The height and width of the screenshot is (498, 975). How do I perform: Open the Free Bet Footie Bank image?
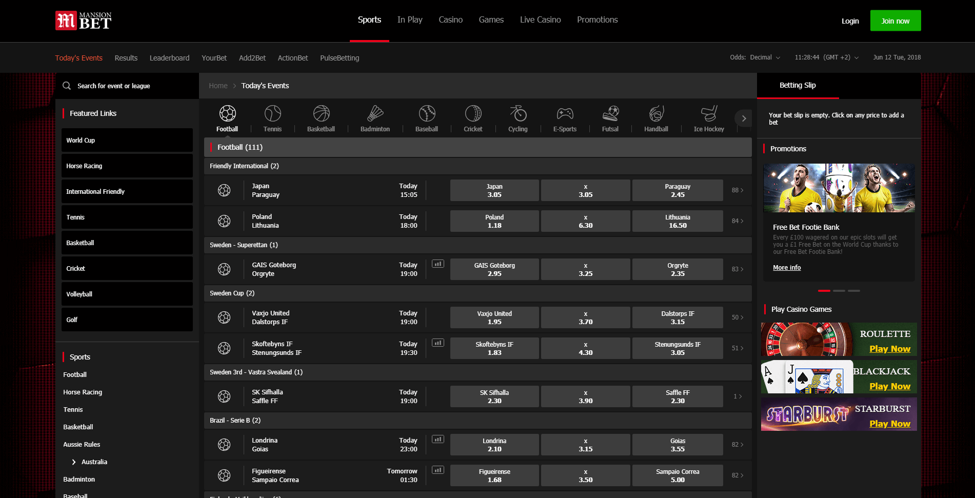tap(839, 188)
